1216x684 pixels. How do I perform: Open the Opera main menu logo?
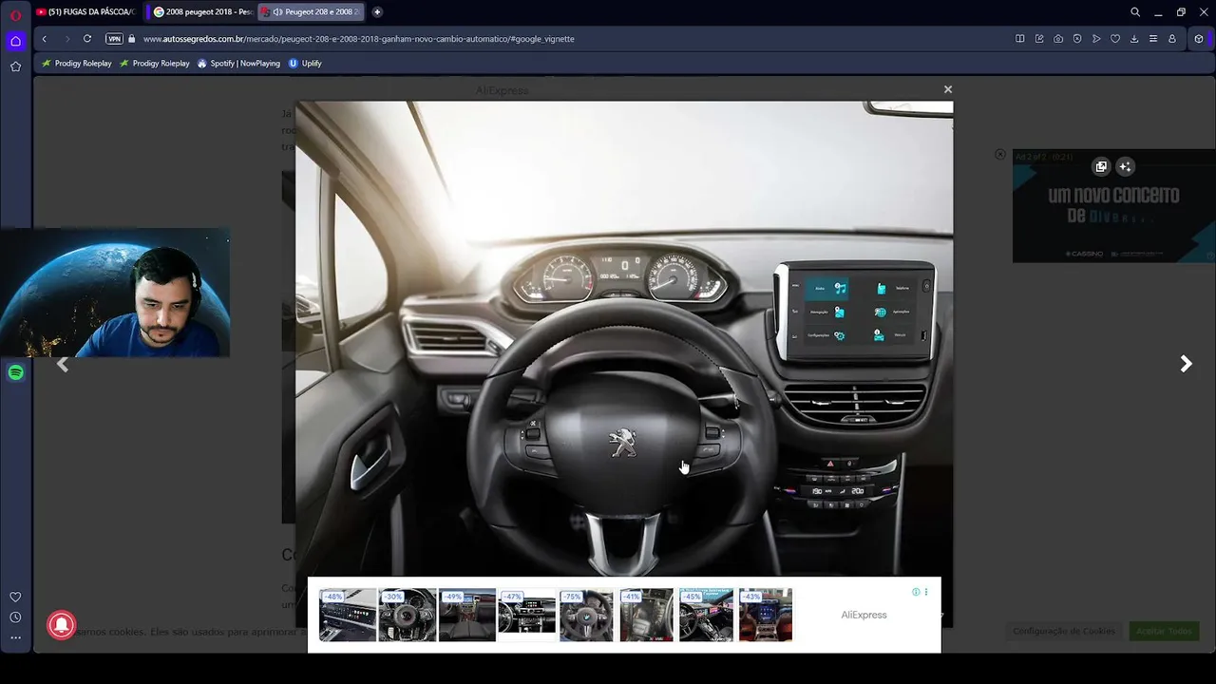(x=15, y=15)
